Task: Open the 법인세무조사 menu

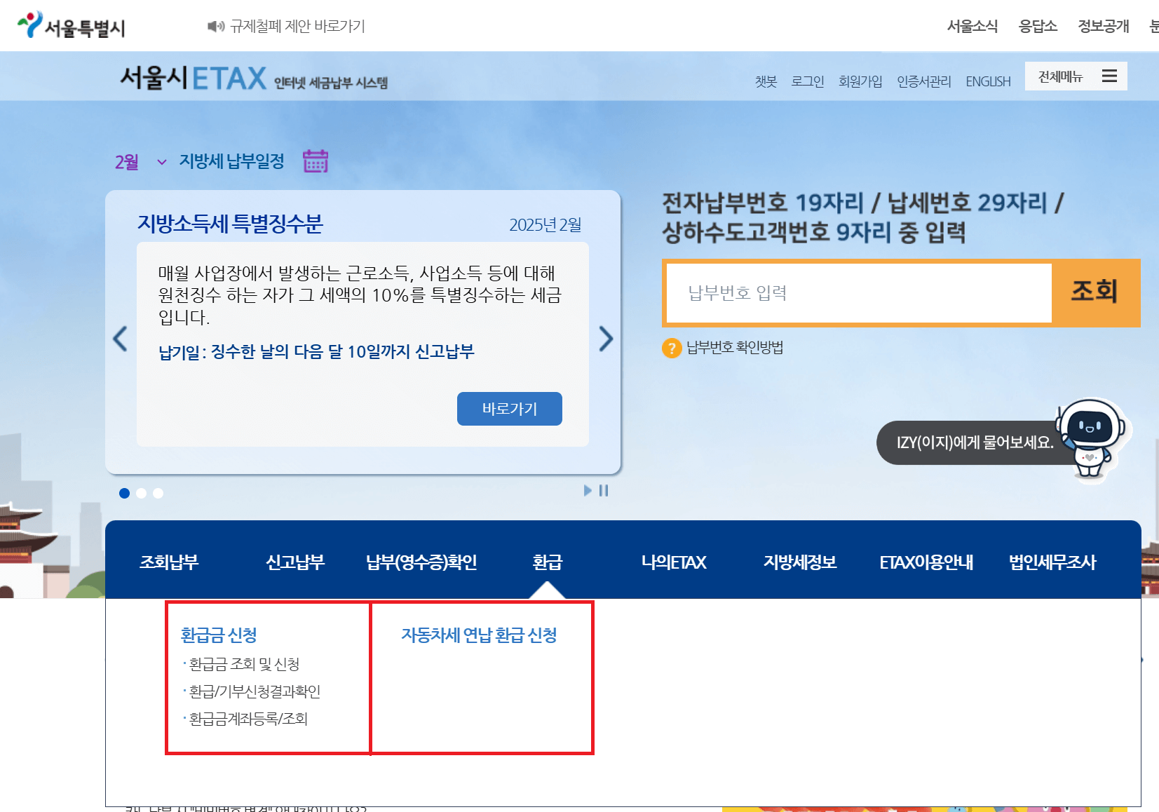Action: tap(1052, 562)
